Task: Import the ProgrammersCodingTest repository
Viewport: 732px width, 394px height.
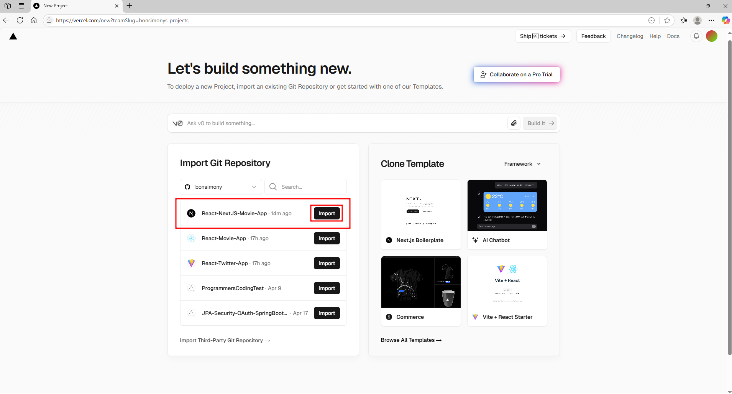Action: point(327,288)
